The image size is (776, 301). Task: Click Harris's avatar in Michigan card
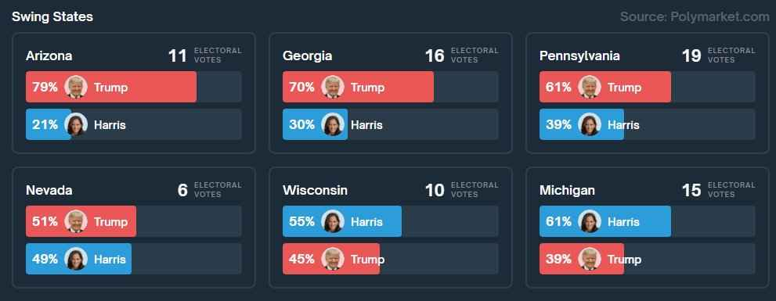[x=590, y=221]
